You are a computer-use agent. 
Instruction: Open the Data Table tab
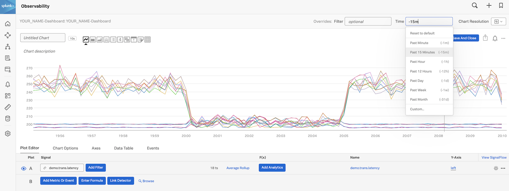tap(123, 148)
